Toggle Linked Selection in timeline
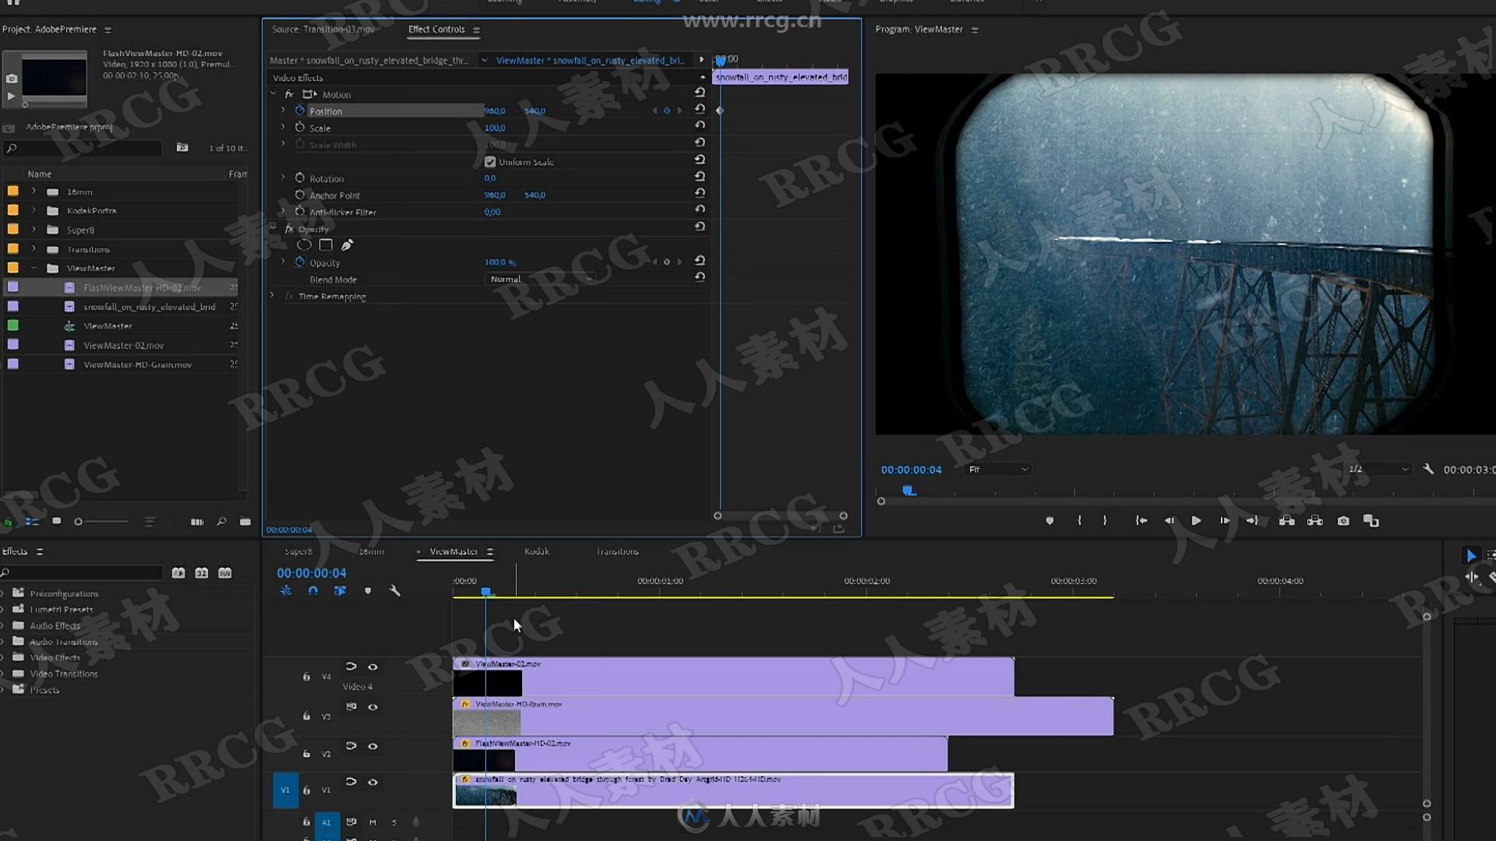 [340, 591]
